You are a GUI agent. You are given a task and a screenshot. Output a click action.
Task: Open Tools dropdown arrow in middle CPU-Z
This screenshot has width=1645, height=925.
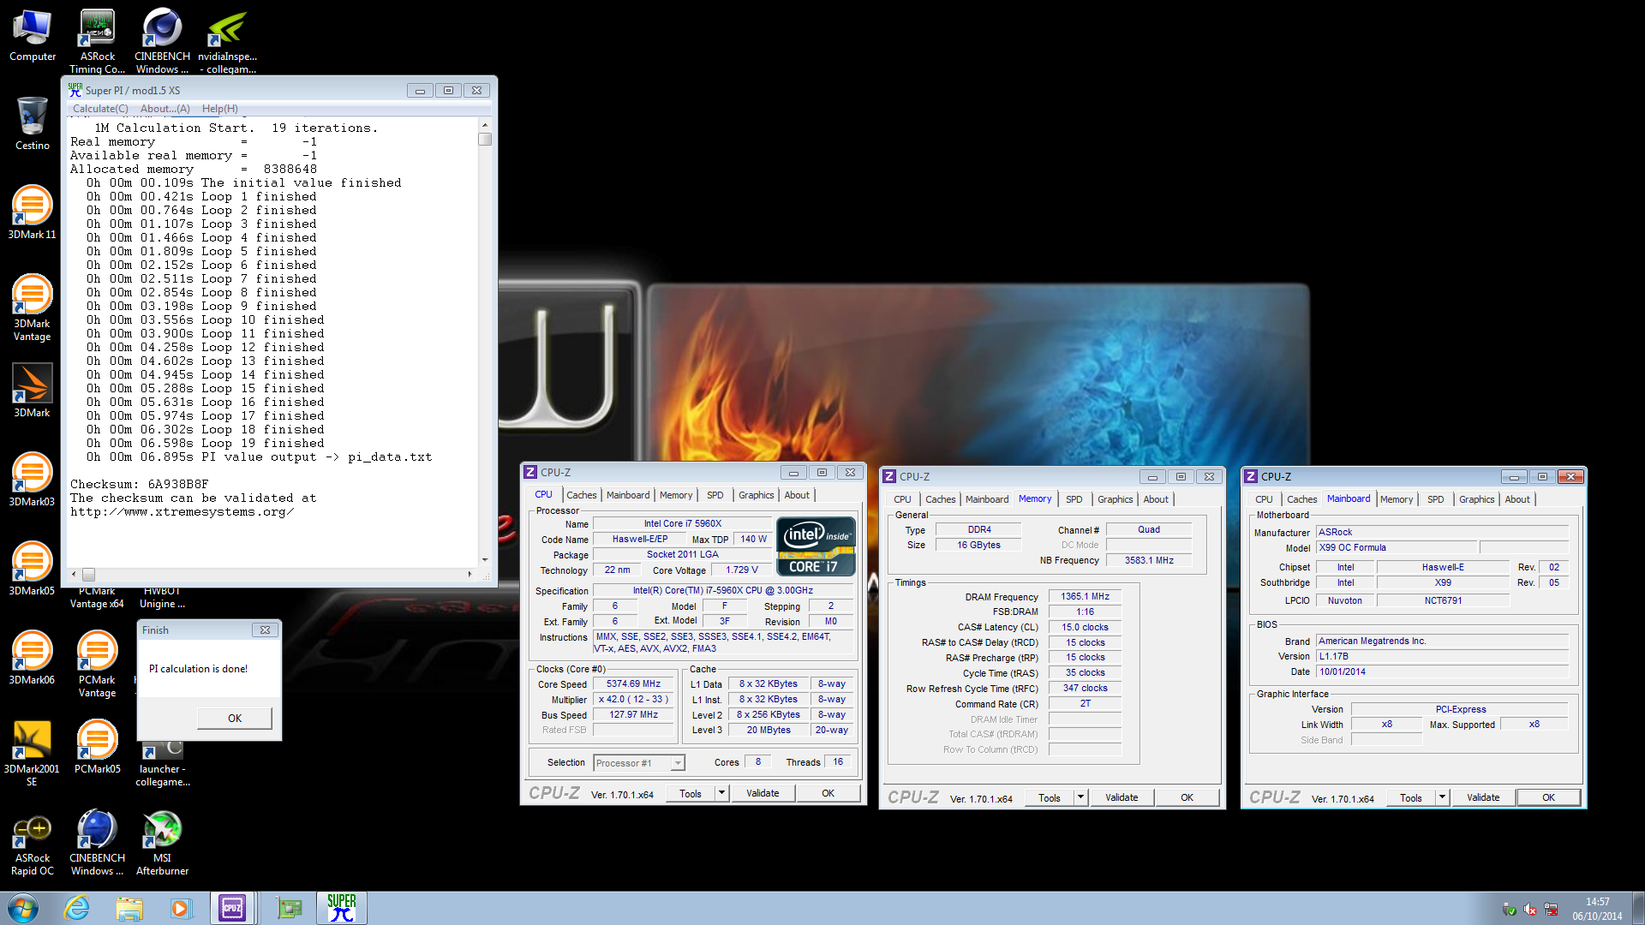pos(1080,797)
